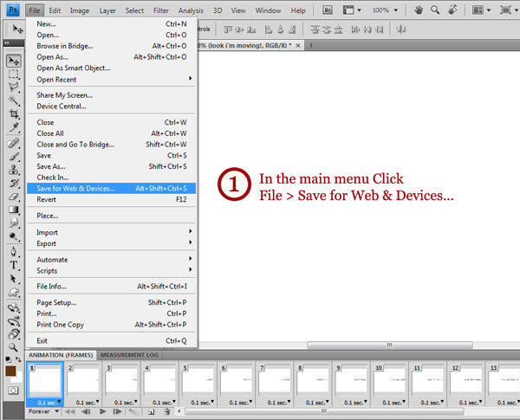The image size is (520, 420).
Task: Select the Type tool
Action: coord(14,265)
